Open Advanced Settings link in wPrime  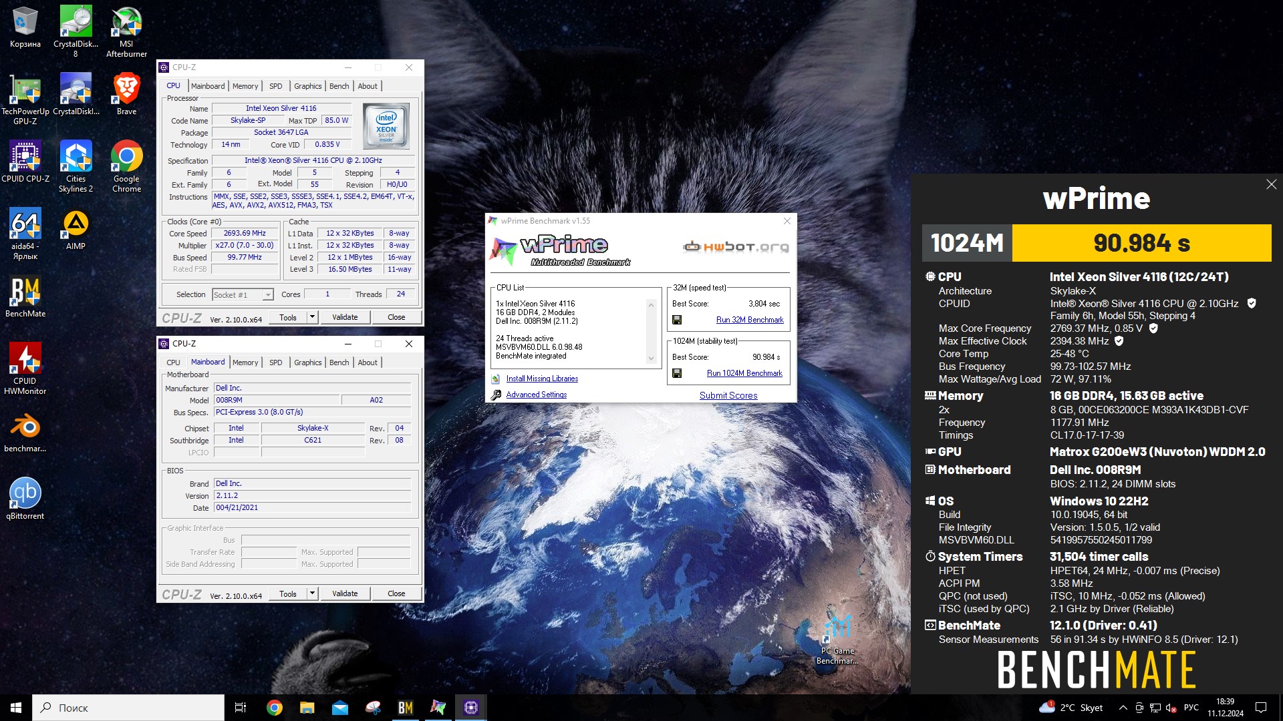click(x=537, y=395)
